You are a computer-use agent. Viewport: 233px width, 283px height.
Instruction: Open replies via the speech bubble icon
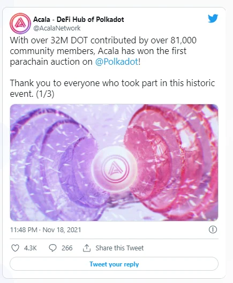[x=52, y=248]
